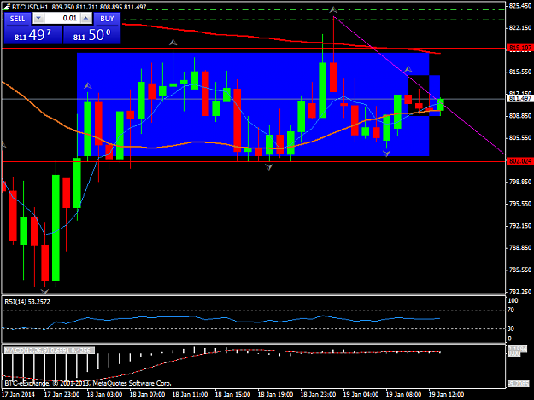Click the BUY button
Screen dimensions: 534x400
(107, 19)
